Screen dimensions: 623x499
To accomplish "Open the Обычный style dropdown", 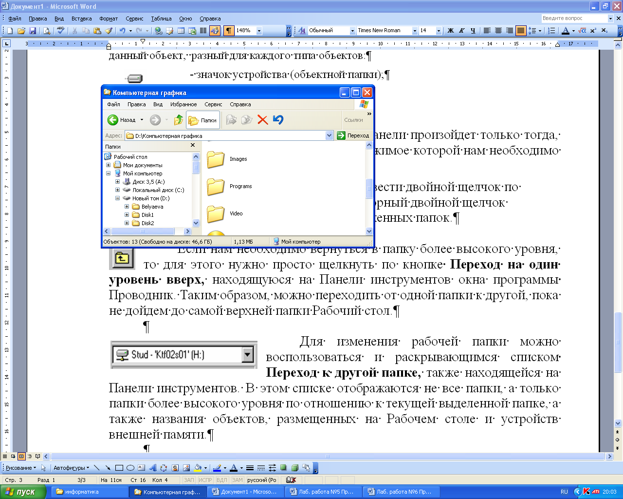I will [352, 31].
